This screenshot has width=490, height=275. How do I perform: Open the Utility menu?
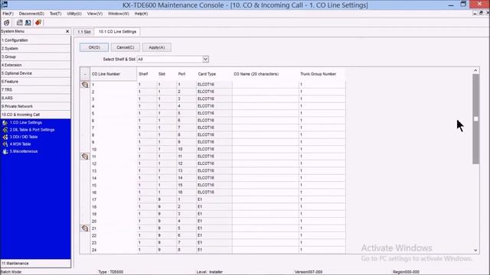pos(74,14)
